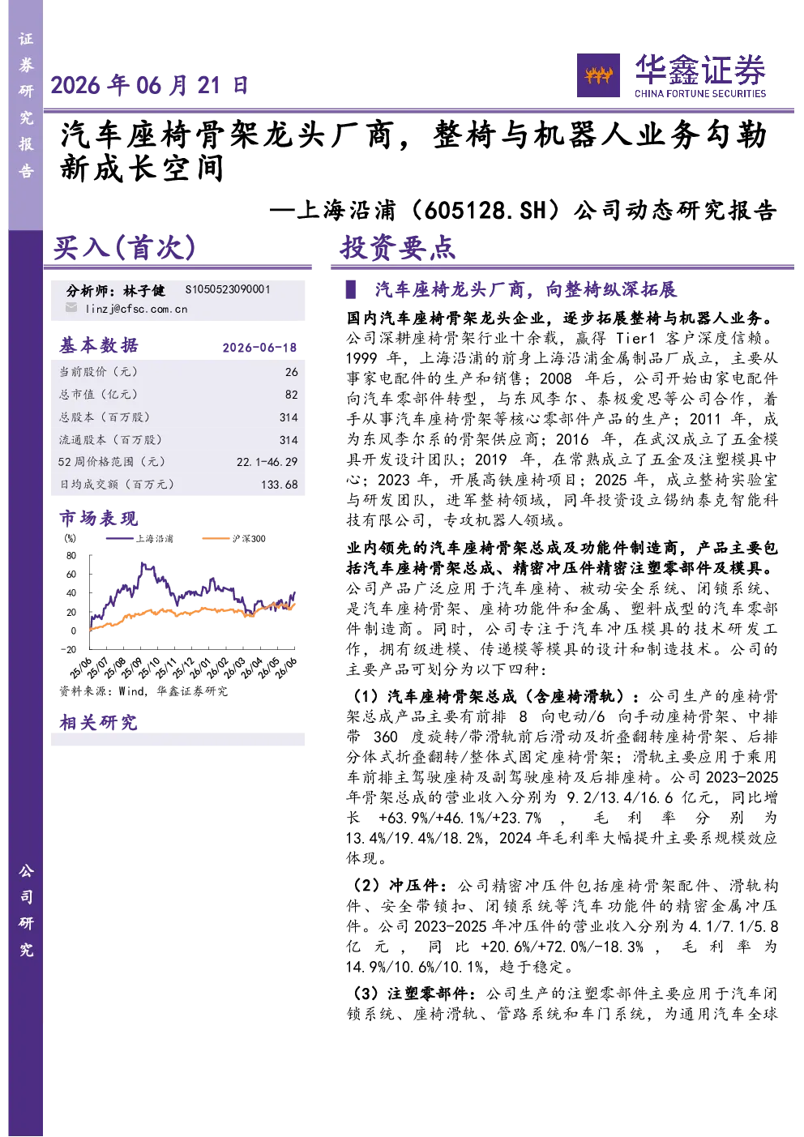Click the current price value 26
804x1137 pixels.
point(291,372)
